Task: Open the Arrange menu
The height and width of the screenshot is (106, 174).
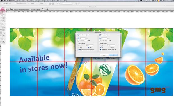Action: (x=37, y=1)
